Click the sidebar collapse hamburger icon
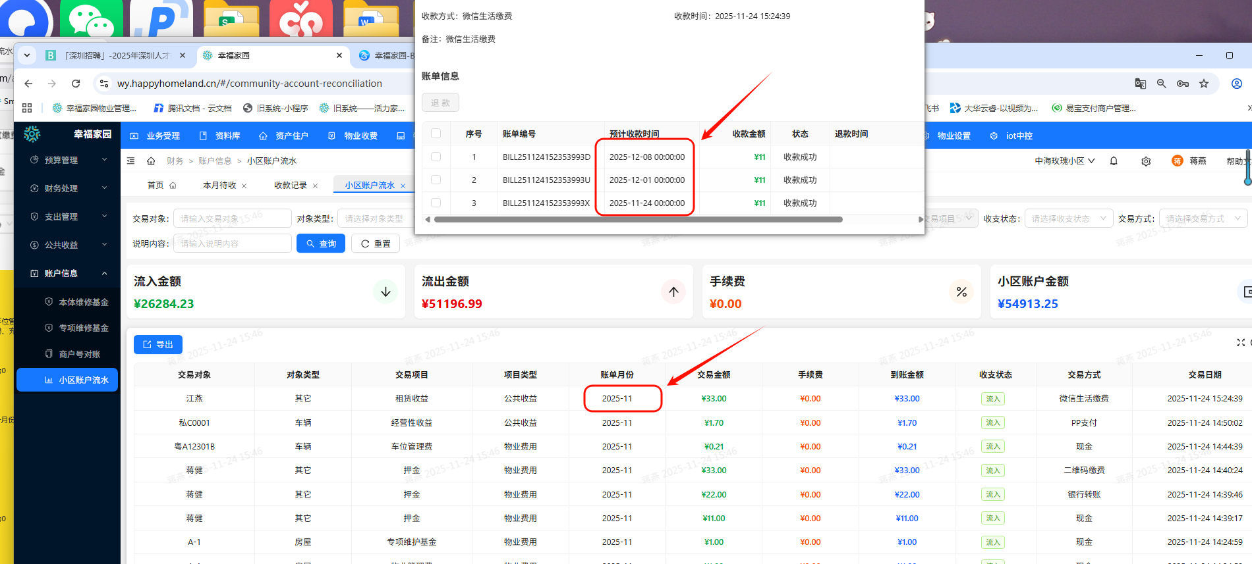Screen dimensions: 1252x564 (x=131, y=161)
